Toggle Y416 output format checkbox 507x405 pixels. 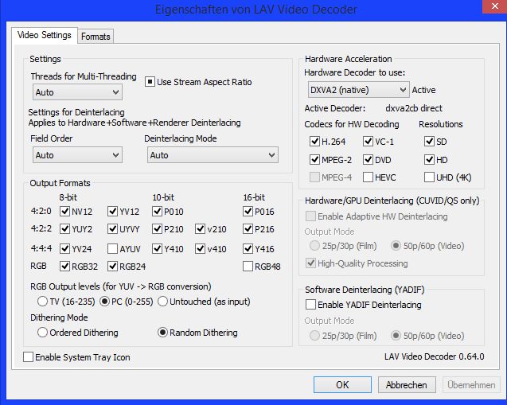point(248,248)
